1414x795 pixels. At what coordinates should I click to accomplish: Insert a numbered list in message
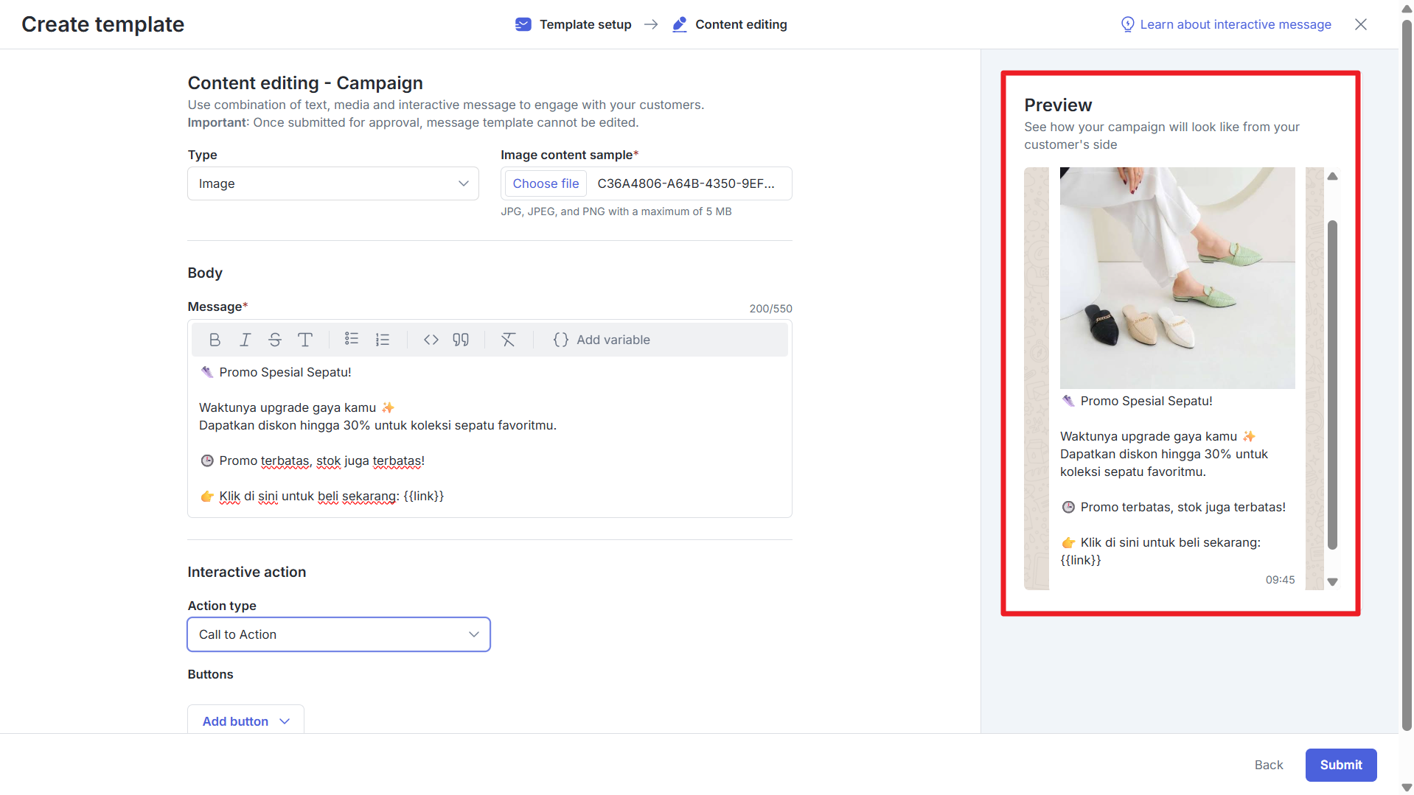tap(382, 340)
